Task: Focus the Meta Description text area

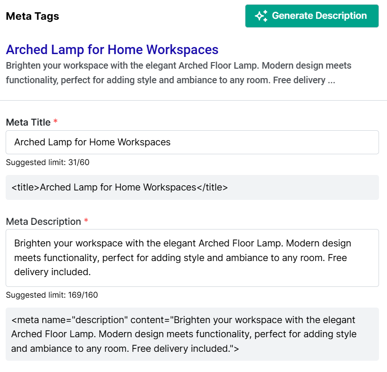Action: (192, 258)
